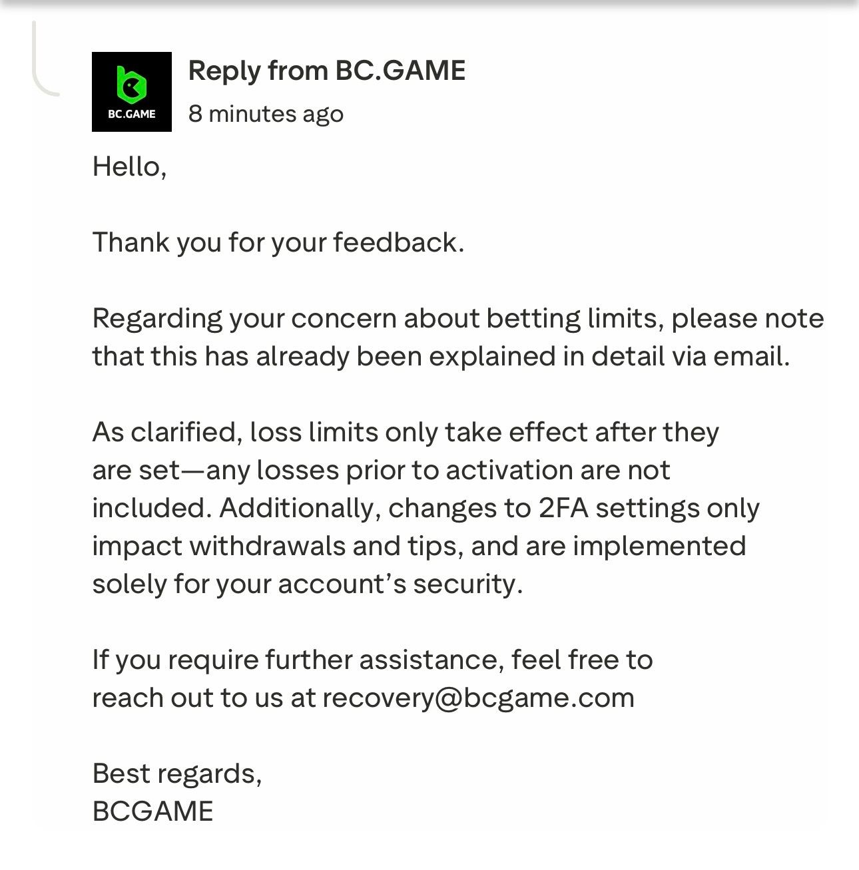Click the white BC.GAME text under logo
859x870 pixels.
point(131,114)
